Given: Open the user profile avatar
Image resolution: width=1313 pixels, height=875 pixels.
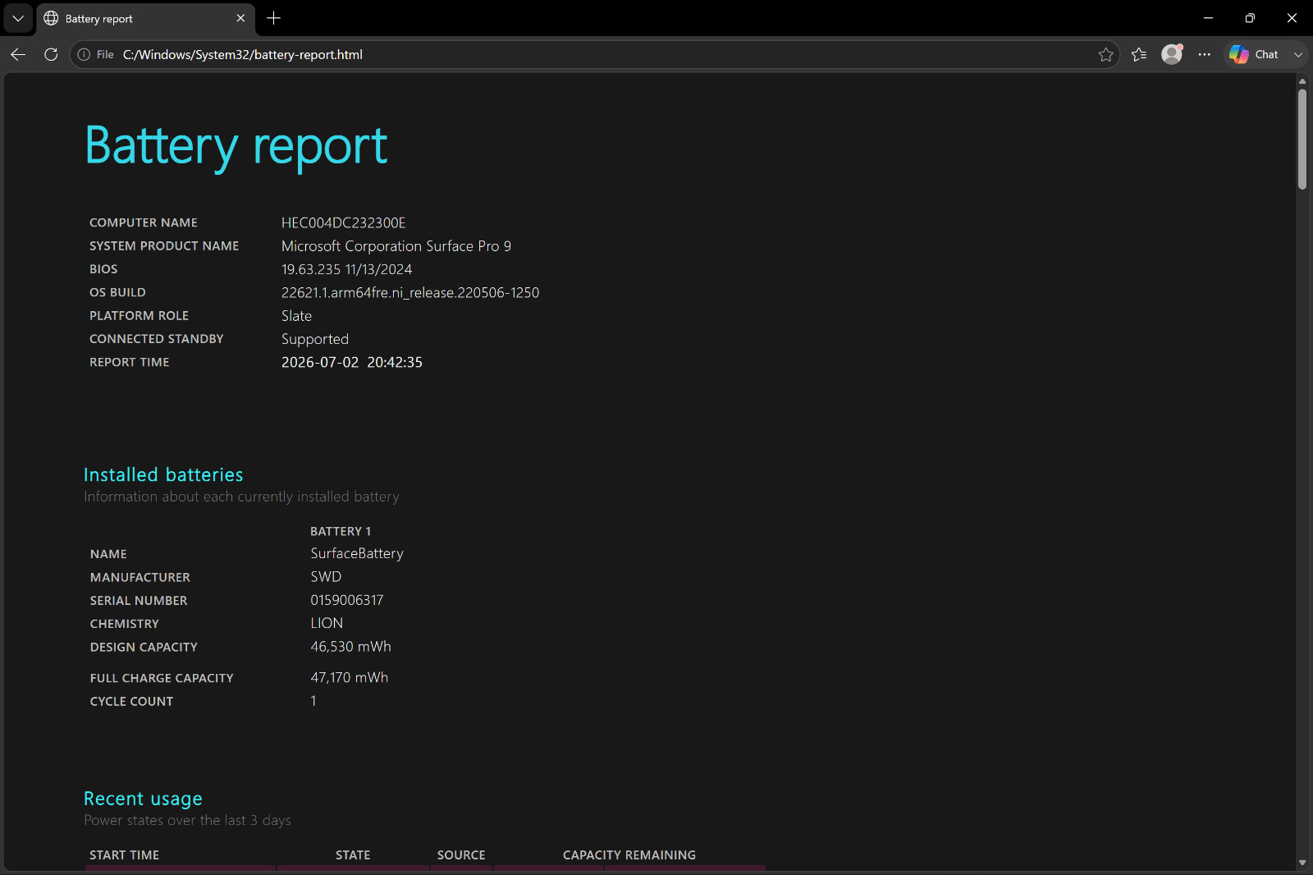Looking at the screenshot, I should tap(1172, 54).
